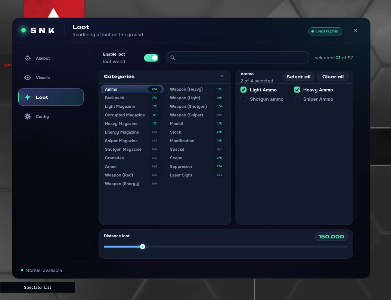Click the Distance loot slider handle

[142, 247]
